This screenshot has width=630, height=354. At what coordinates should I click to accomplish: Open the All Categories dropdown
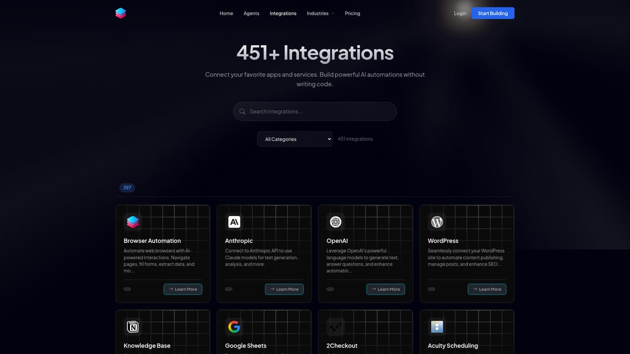295,139
